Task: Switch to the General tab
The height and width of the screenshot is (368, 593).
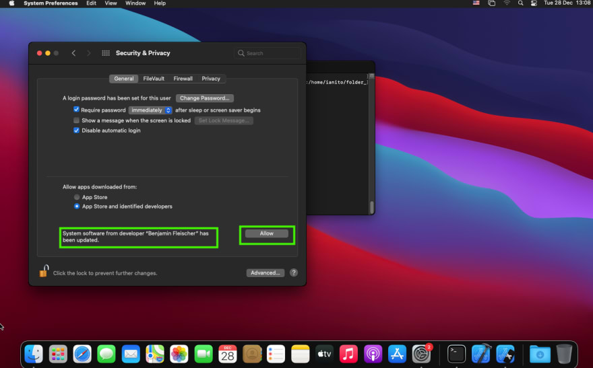Action: [x=124, y=79]
